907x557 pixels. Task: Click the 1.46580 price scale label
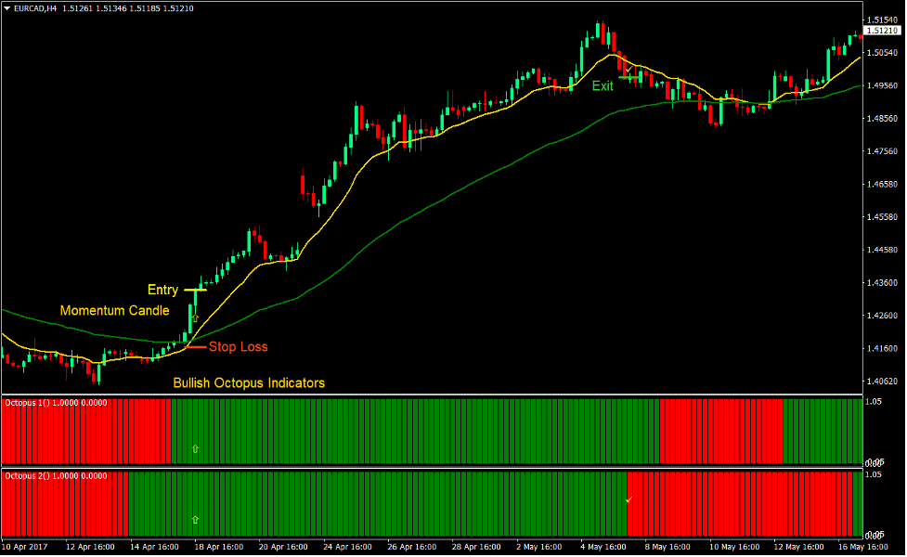[x=881, y=185]
